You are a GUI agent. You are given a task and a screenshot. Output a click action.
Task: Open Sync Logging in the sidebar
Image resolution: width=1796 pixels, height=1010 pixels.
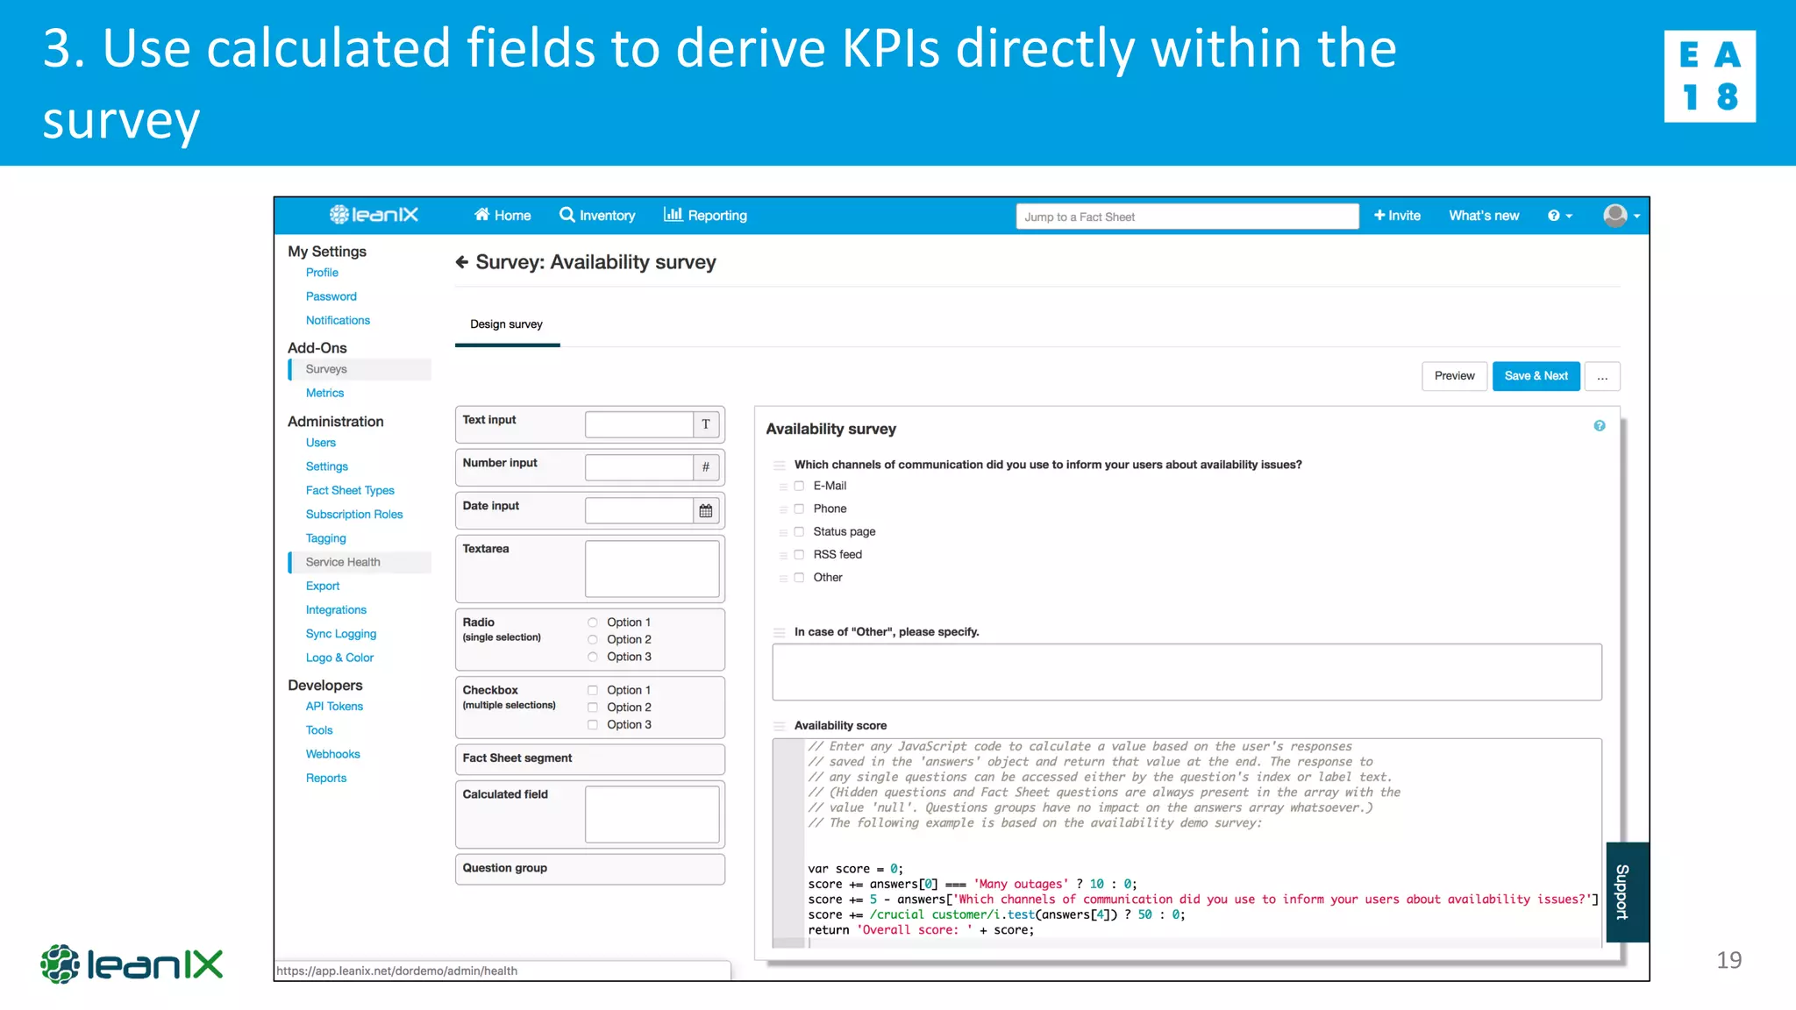point(340,634)
